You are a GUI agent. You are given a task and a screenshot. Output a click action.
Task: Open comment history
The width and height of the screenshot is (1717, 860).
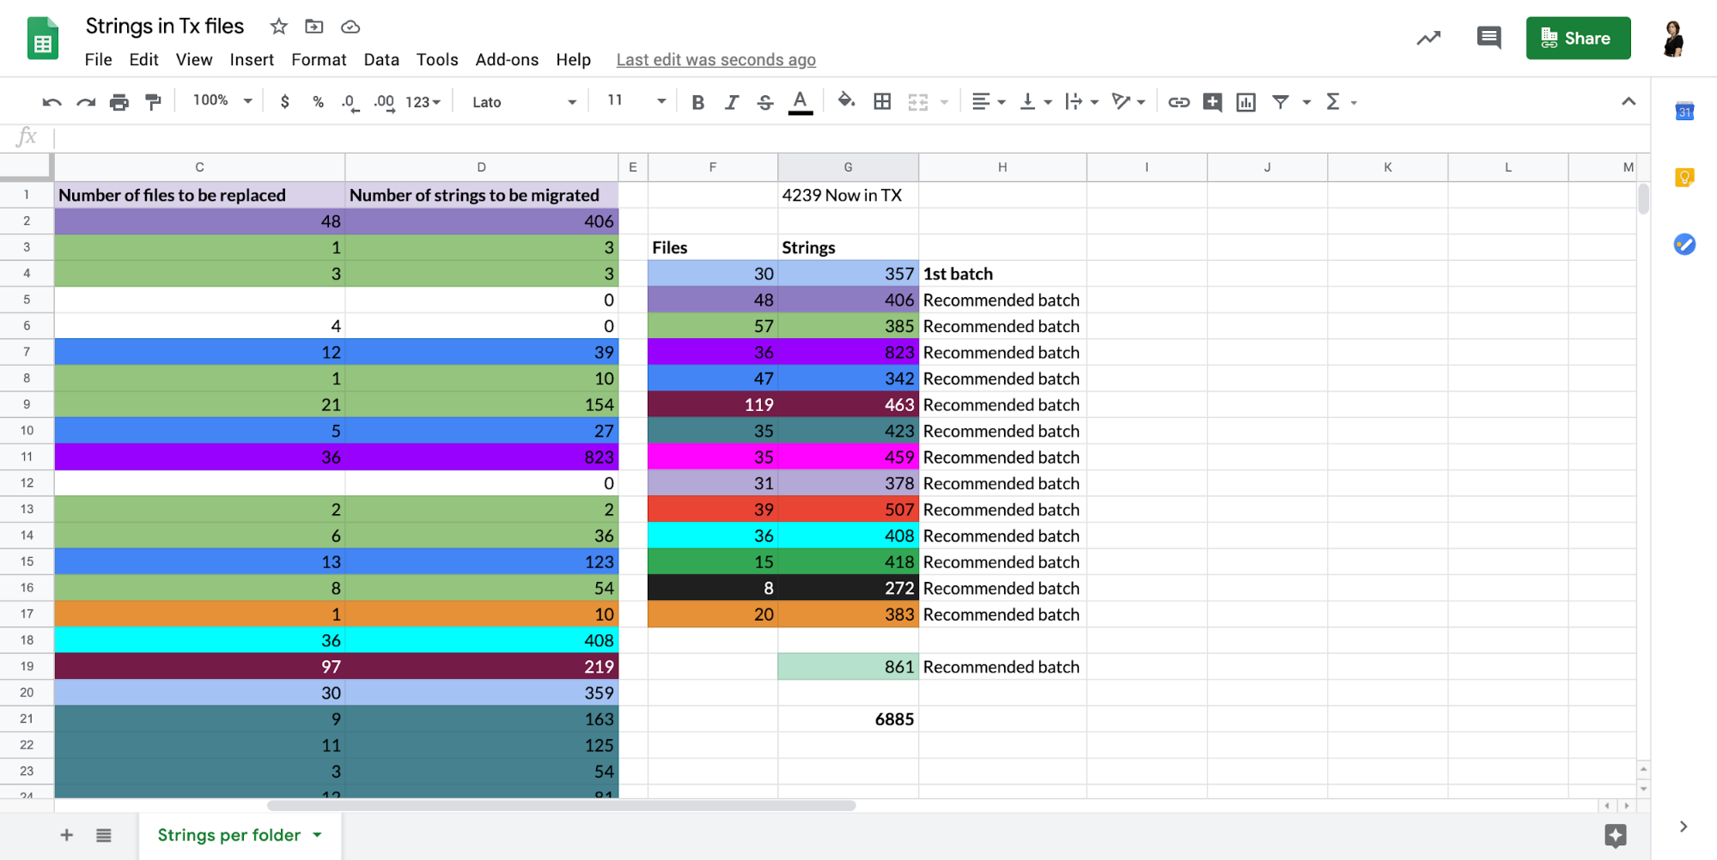click(1489, 38)
